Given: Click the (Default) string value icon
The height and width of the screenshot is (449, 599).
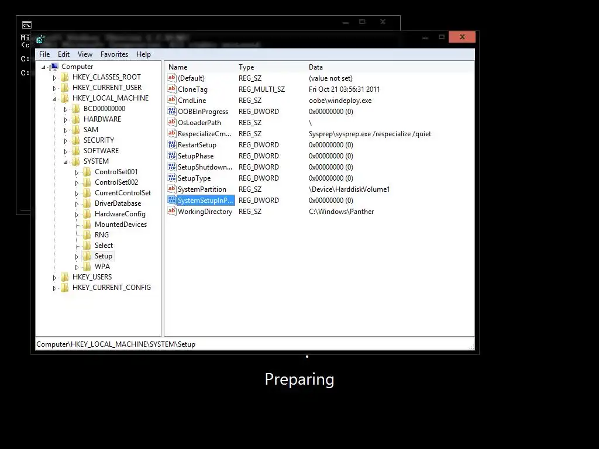Looking at the screenshot, I should point(172,78).
